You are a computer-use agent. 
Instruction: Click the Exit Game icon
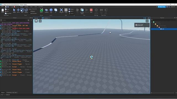[x=106, y=10]
